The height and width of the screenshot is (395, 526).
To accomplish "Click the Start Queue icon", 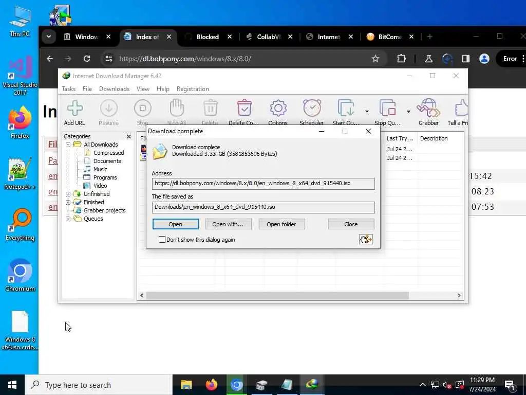I will pos(346,108).
